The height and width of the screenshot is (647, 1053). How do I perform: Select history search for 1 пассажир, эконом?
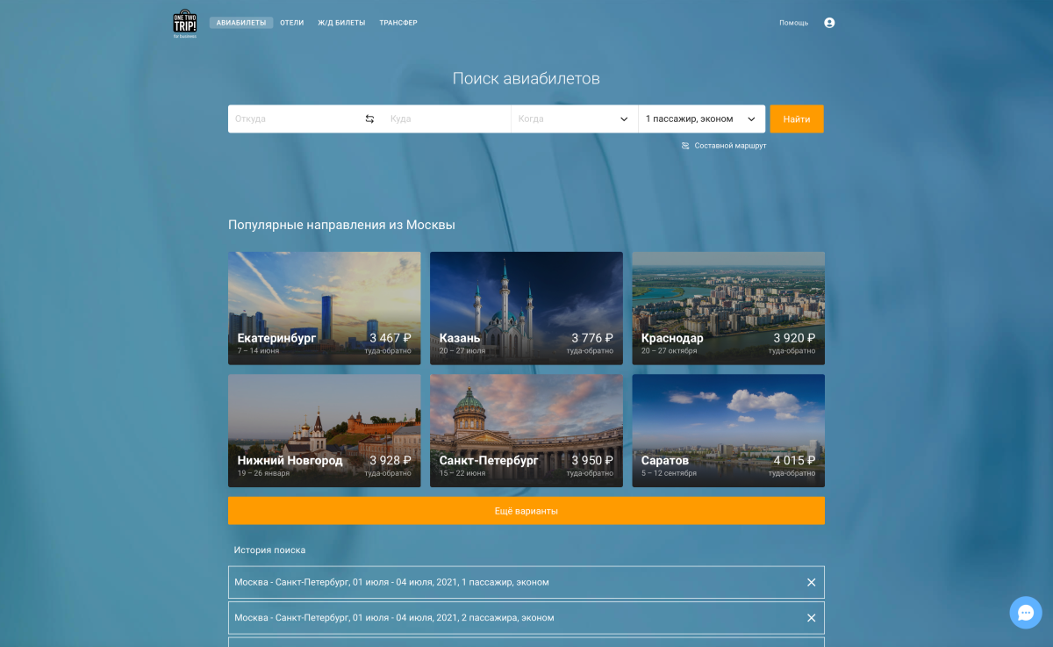526,582
